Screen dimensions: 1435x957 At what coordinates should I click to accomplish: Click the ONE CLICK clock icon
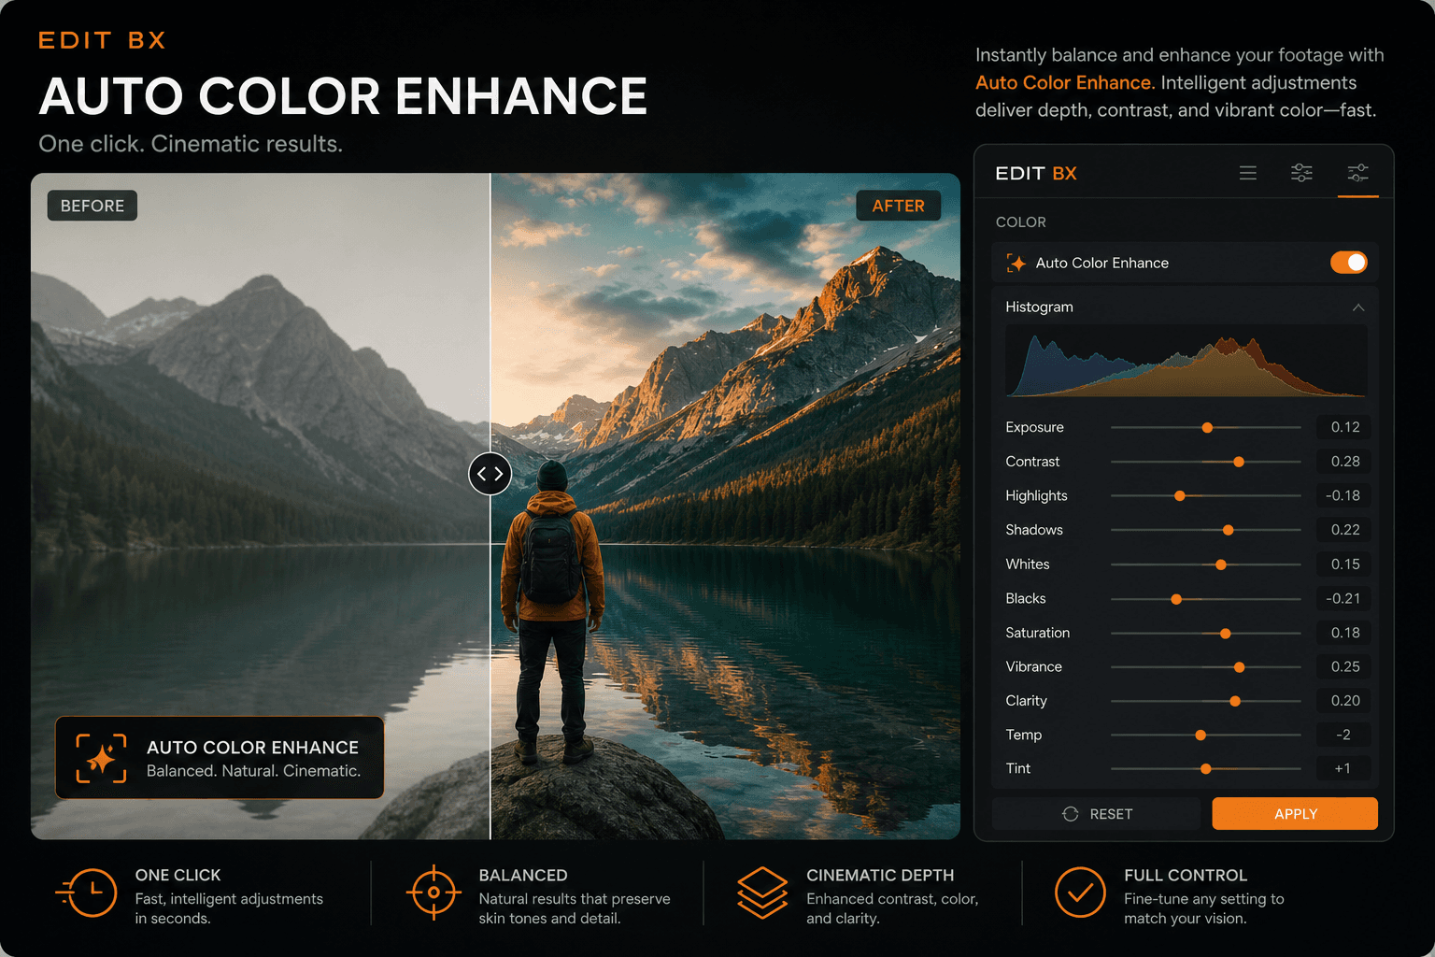87,893
